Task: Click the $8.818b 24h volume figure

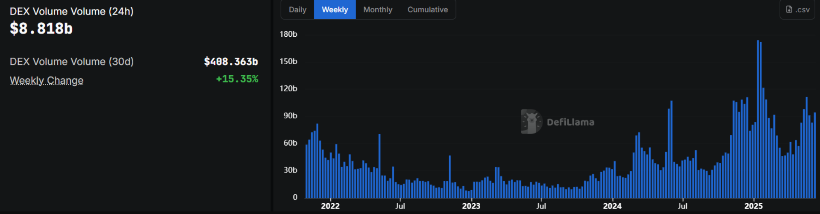Action: pos(41,29)
